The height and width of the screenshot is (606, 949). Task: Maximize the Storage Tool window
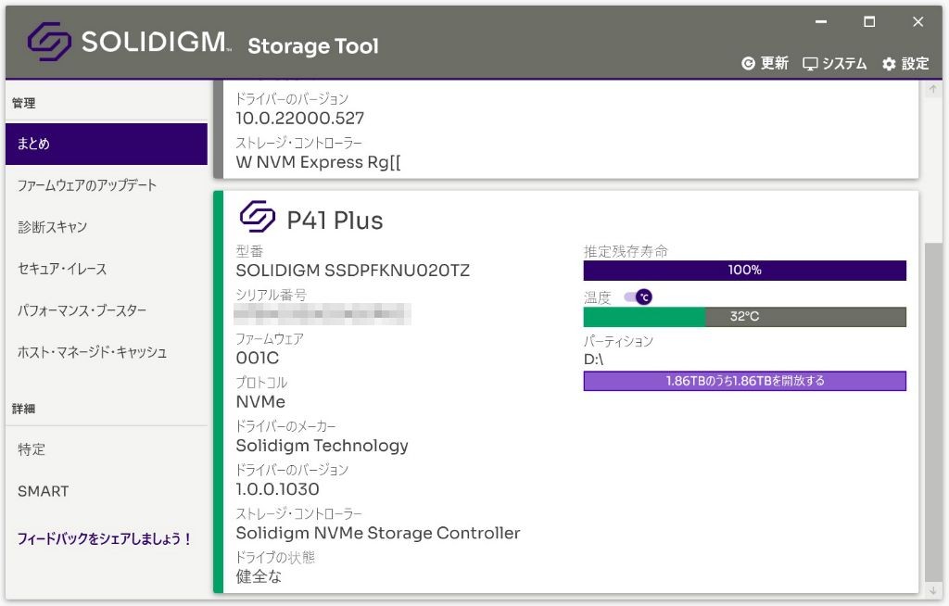pos(869,22)
